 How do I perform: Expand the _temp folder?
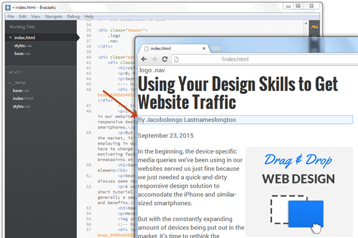click(10, 83)
